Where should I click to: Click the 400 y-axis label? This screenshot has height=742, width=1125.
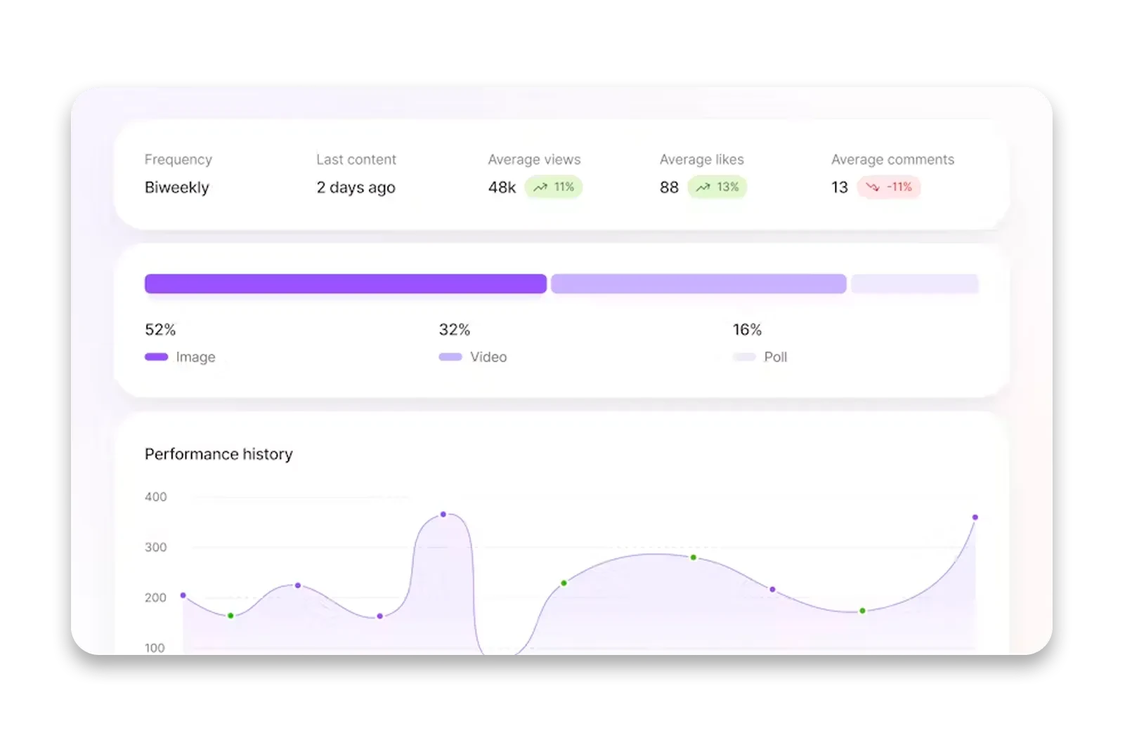click(x=156, y=497)
